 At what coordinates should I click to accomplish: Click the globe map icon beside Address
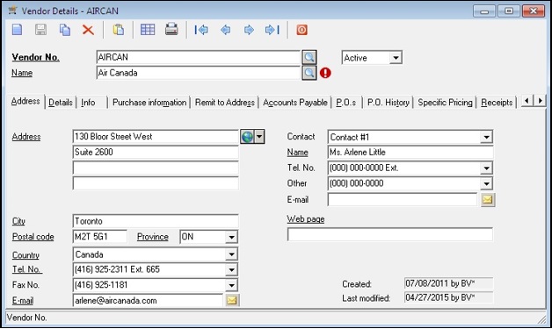pyautogui.click(x=247, y=136)
